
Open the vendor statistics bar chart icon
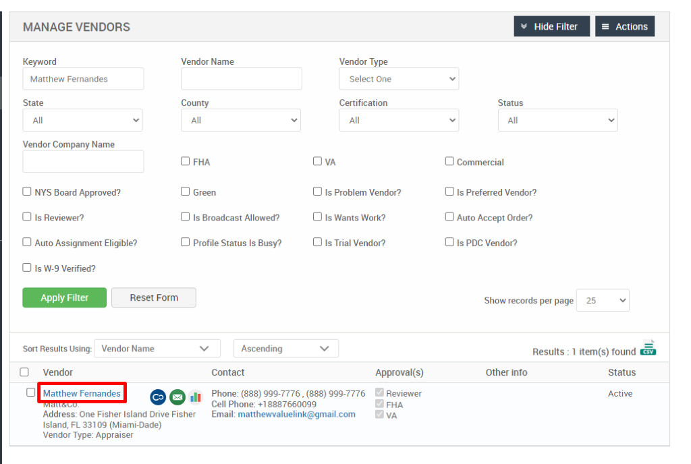tap(196, 397)
